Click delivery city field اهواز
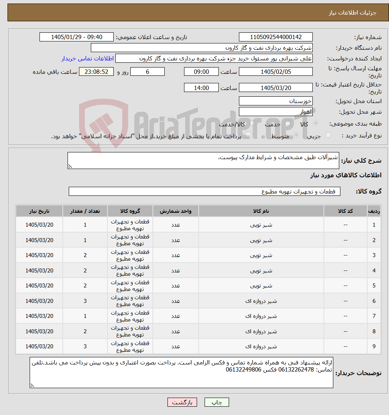 276,112
